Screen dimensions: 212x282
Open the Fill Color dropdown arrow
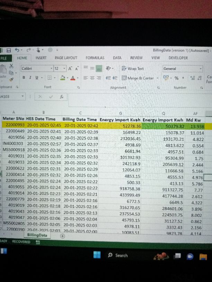[x=68, y=78]
